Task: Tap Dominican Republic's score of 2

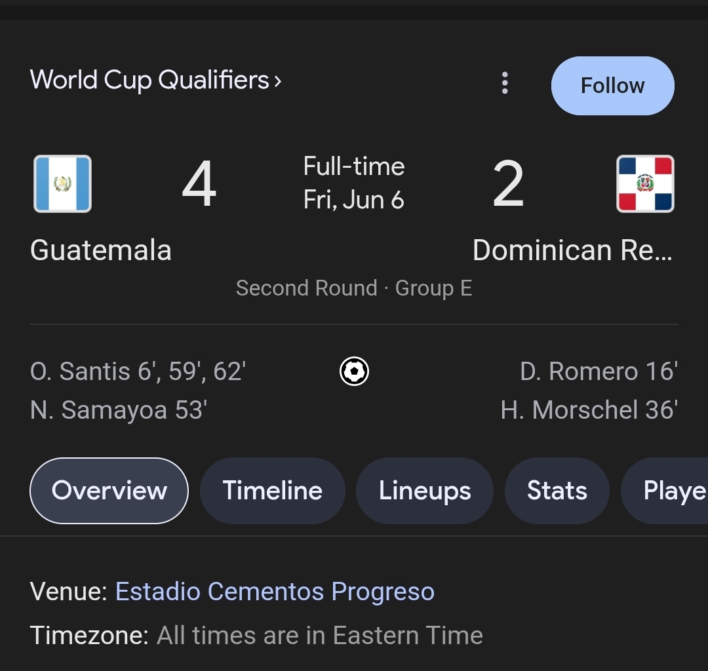Action: 509,183
